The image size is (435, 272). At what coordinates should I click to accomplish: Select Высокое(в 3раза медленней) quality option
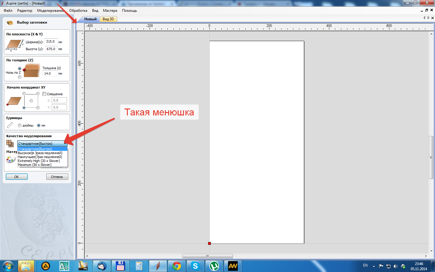[42, 153]
